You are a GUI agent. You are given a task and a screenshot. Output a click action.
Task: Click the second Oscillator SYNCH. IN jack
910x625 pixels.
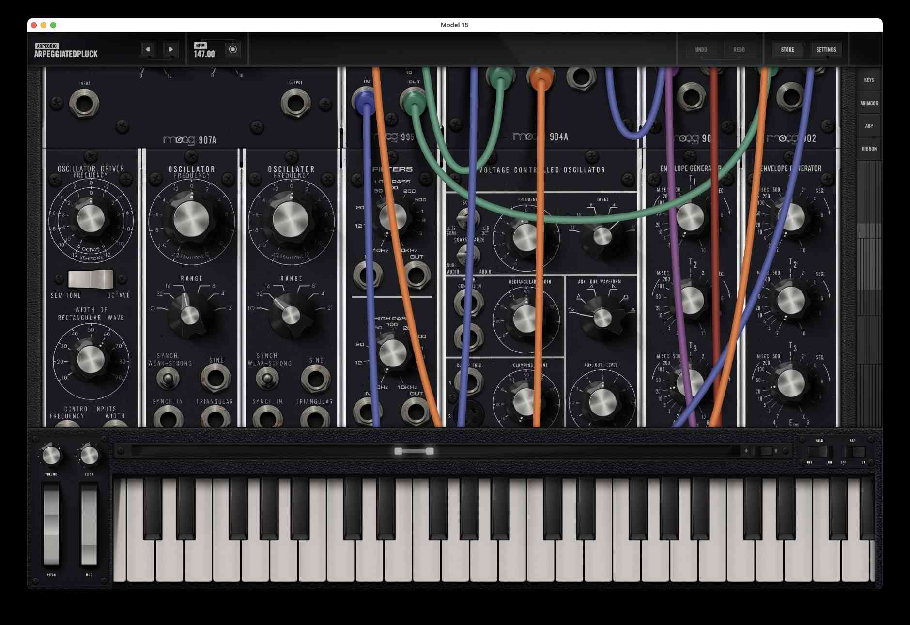[x=267, y=417]
